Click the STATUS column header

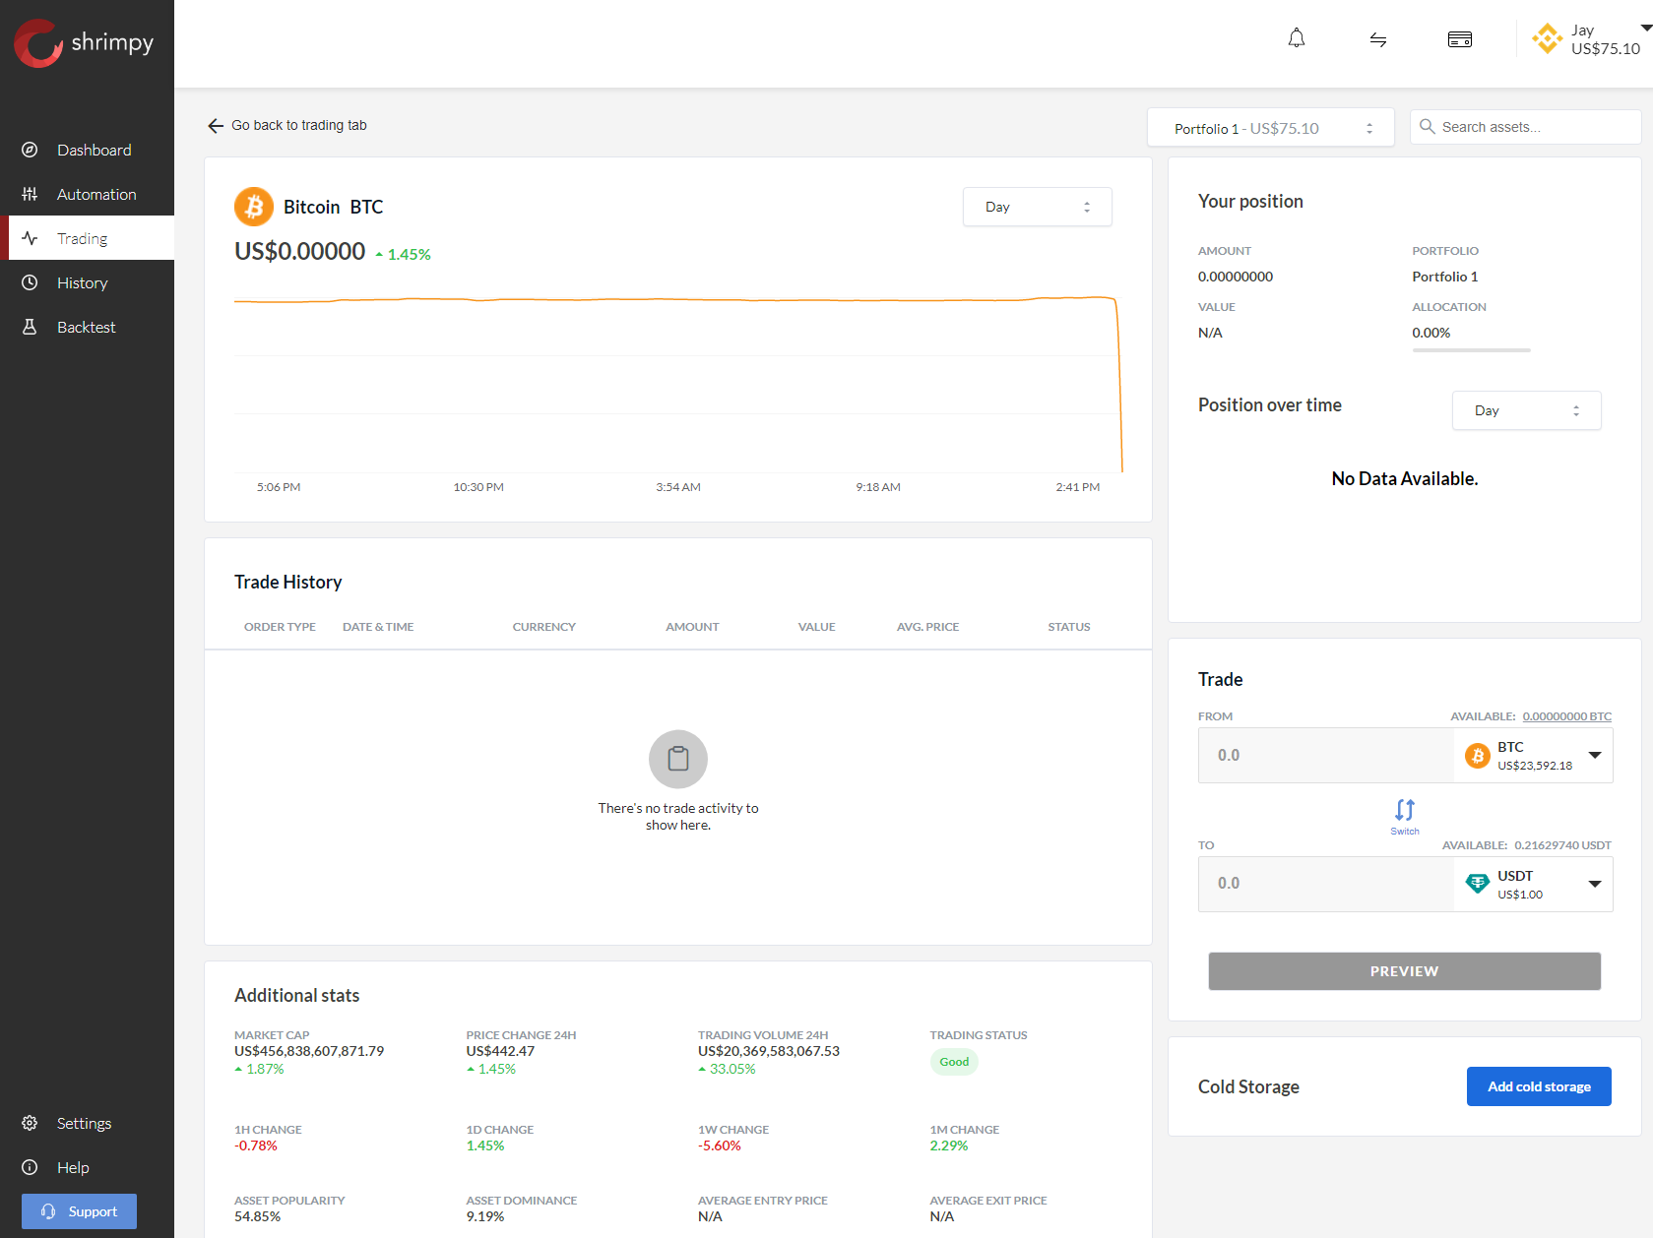point(1069,627)
